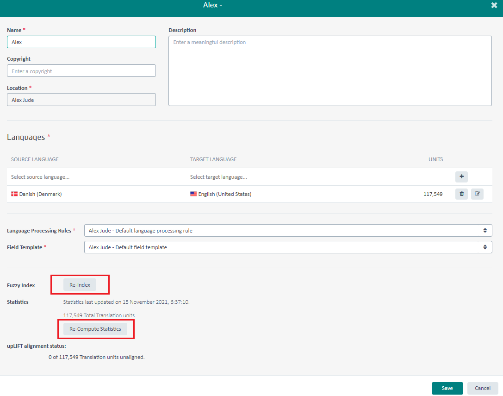Delete the Danish to English language pair

coord(461,194)
